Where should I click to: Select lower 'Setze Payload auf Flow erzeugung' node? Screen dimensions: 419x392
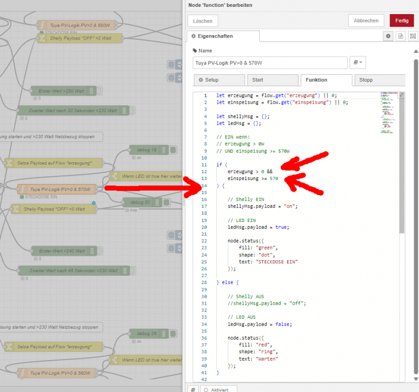pyautogui.click(x=53, y=346)
